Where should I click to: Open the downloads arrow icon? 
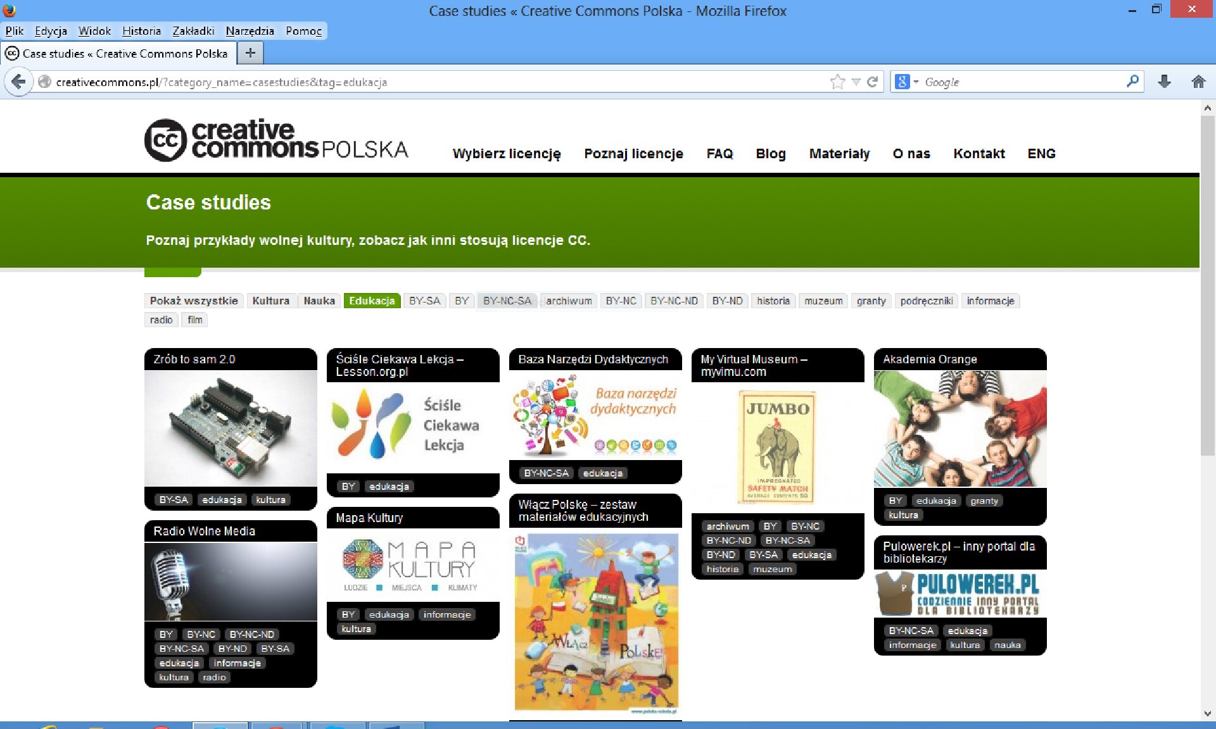point(1164,82)
